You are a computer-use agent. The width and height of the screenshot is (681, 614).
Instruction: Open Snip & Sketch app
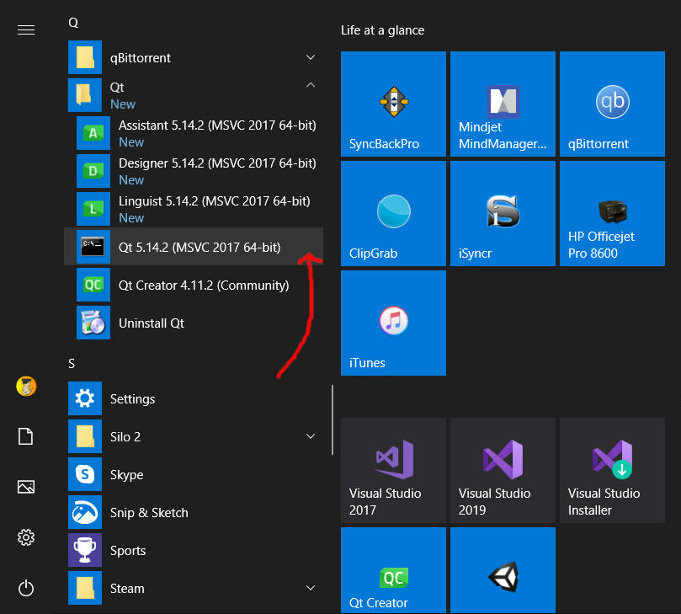coord(148,512)
